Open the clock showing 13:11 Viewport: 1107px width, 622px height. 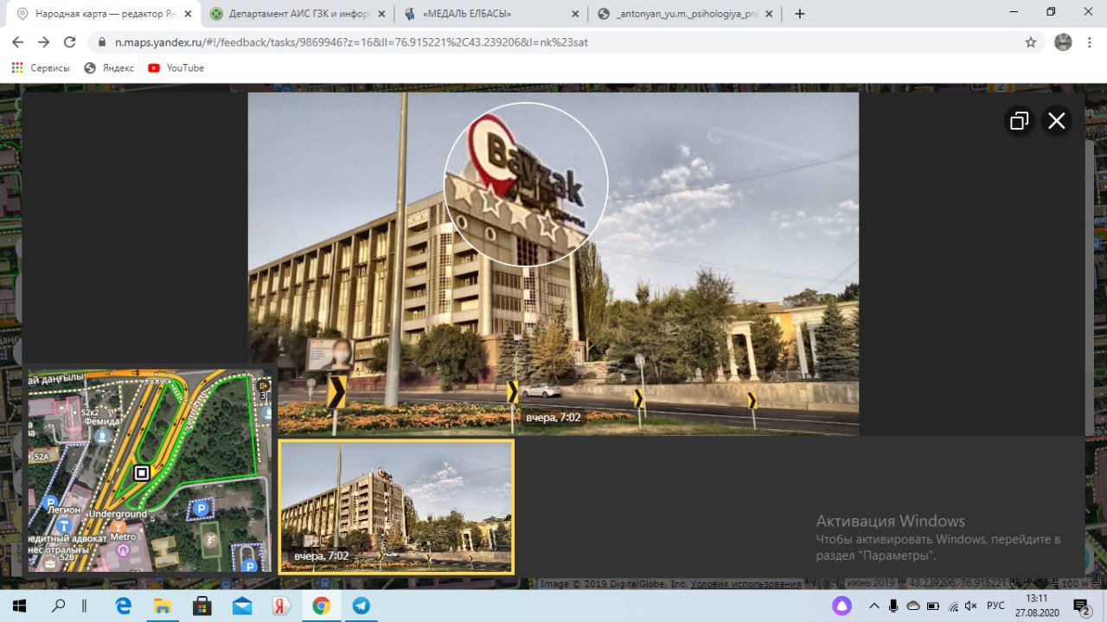click(x=1038, y=606)
